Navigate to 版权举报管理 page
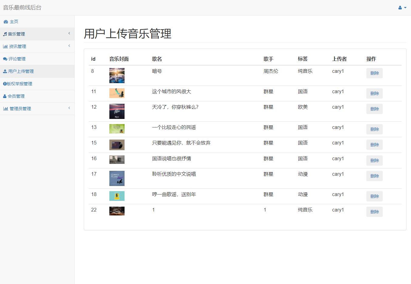The width and height of the screenshot is (411, 284). (x=19, y=83)
